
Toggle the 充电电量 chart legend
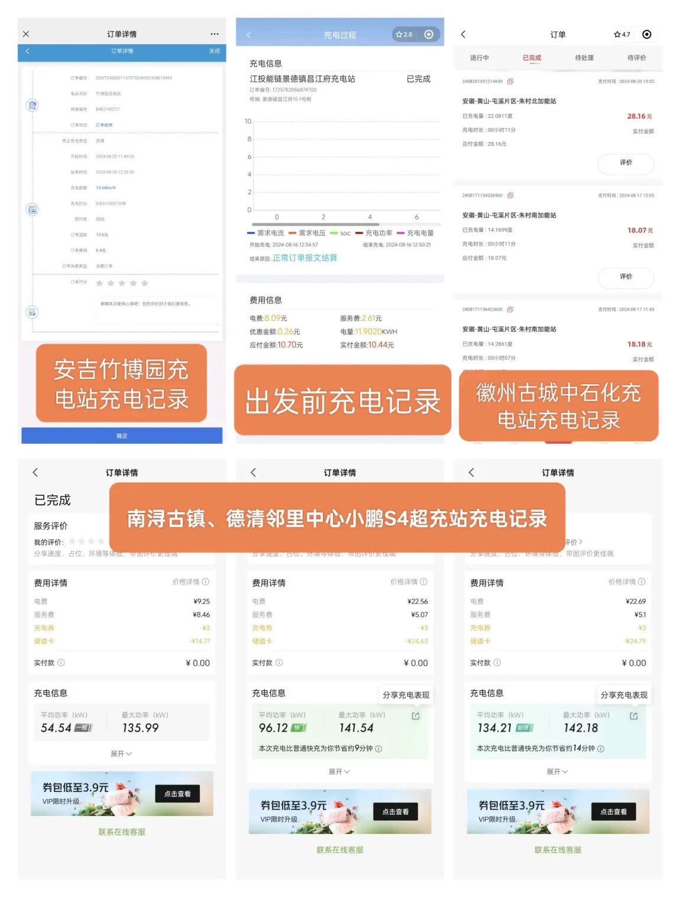tap(415, 233)
